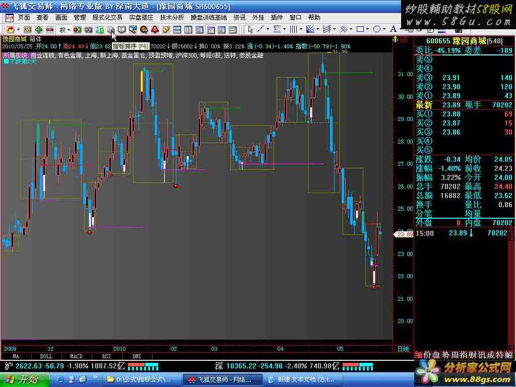Open the 程式化交易 menu
Screen dimensions: 516x387
click(108, 18)
